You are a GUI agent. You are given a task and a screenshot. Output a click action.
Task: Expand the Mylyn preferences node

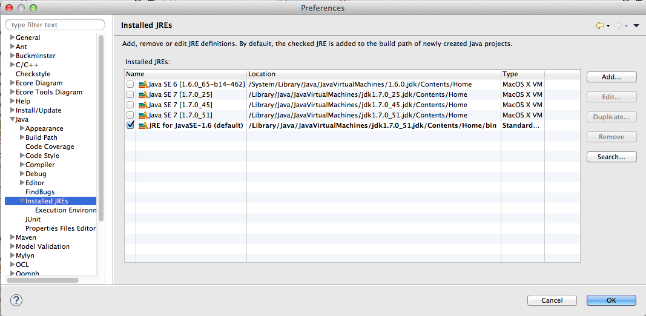[12, 255]
